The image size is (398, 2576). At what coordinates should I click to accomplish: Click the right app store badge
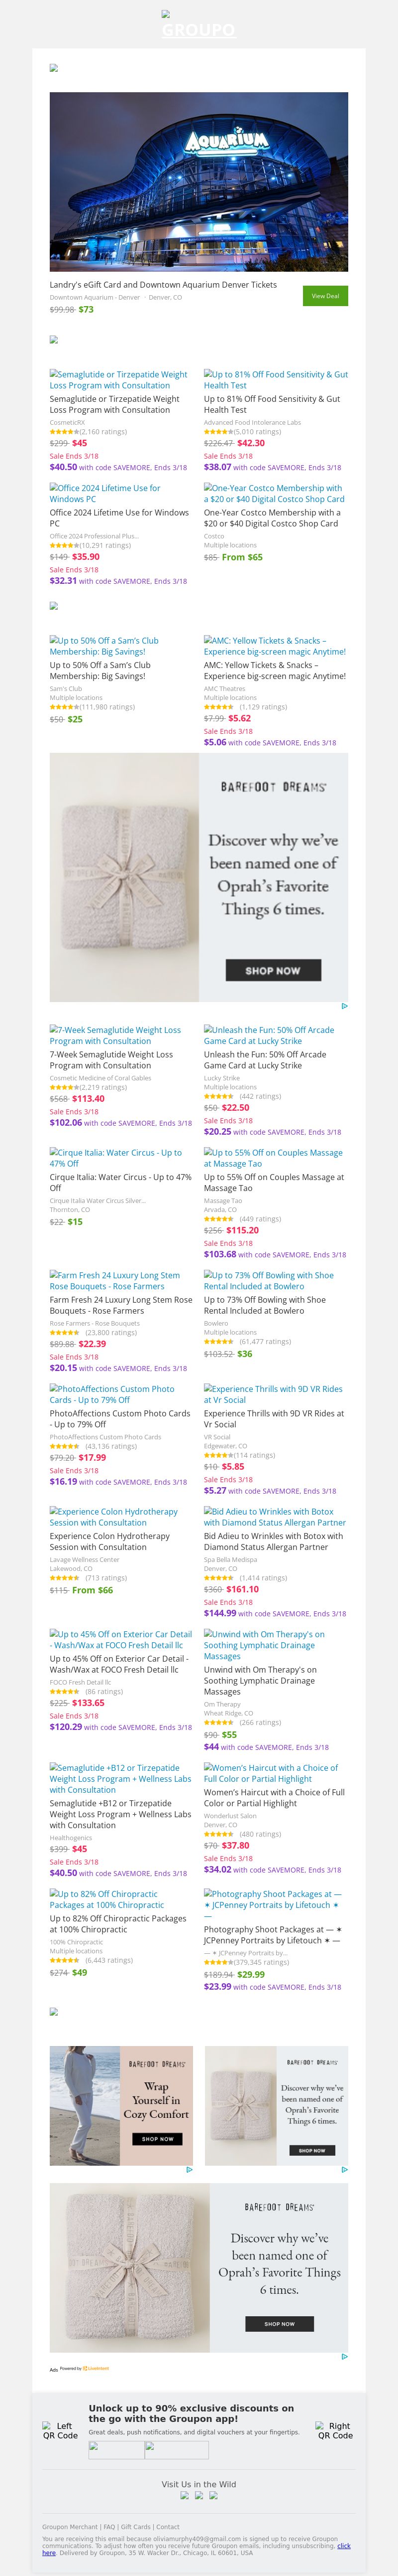(x=177, y=2449)
